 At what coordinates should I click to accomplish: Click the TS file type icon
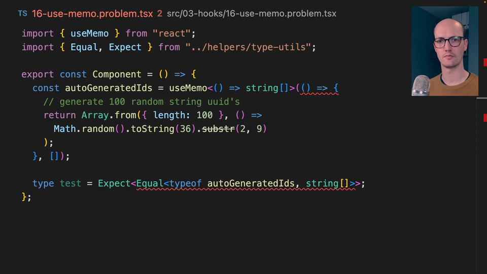23,14
